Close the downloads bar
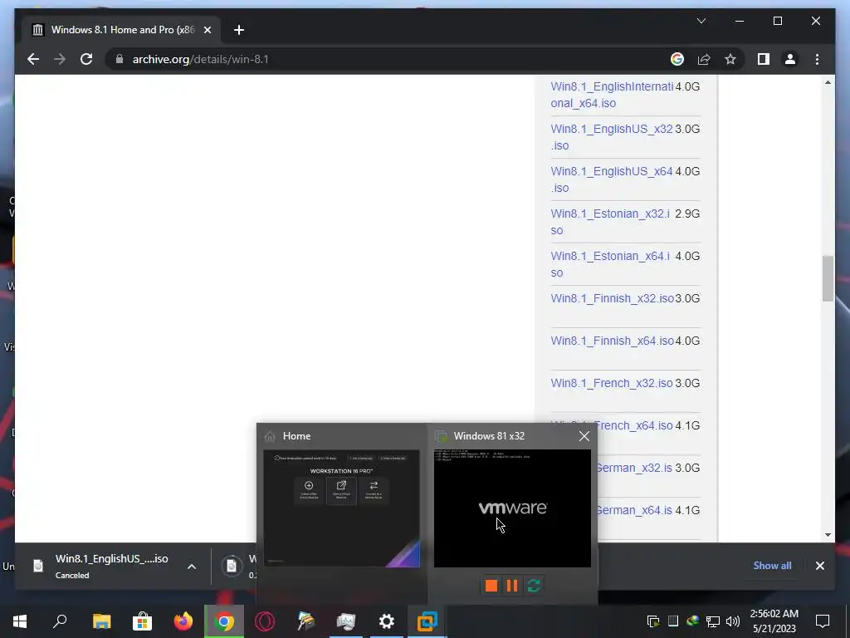Screen dimensions: 850x638 pyautogui.click(x=819, y=566)
